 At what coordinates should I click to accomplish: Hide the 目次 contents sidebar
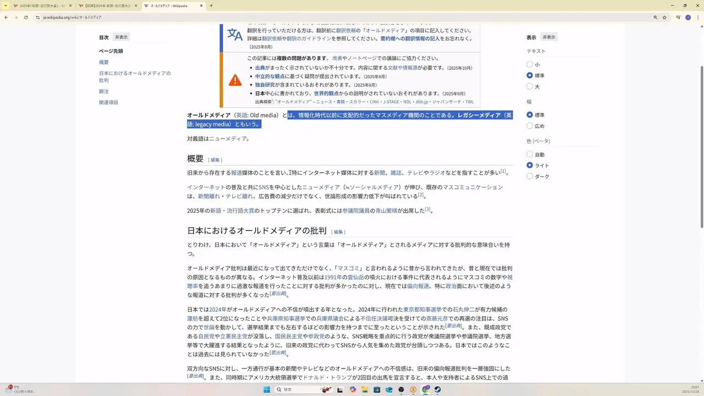[121, 37]
